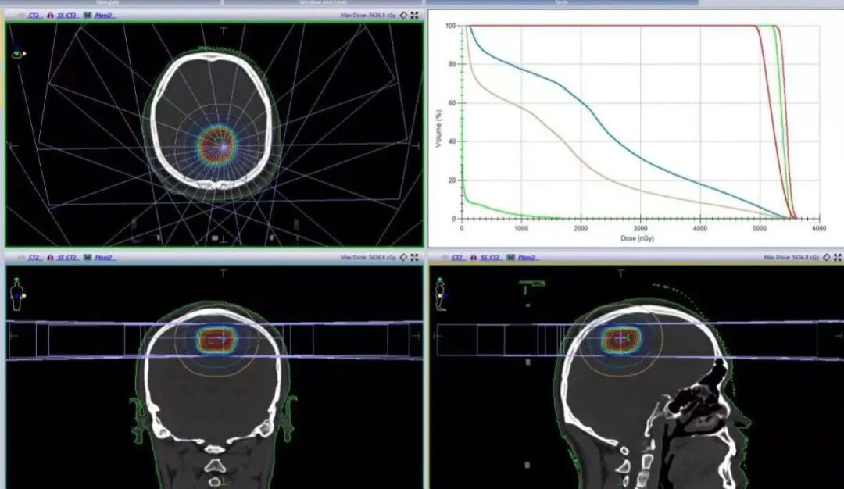Click the plan icon in axial view header
The height and width of the screenshot is (489, 844).
pyautogui.click(x=88, y=16)
